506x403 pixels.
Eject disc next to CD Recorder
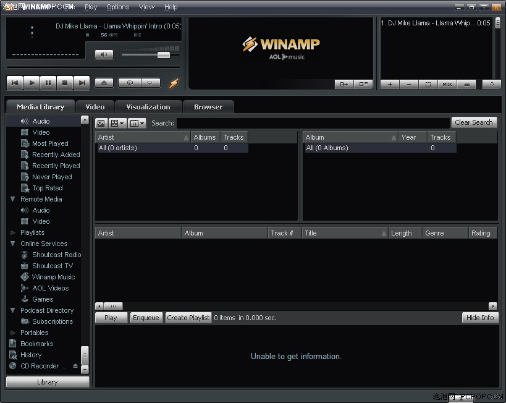75,366
